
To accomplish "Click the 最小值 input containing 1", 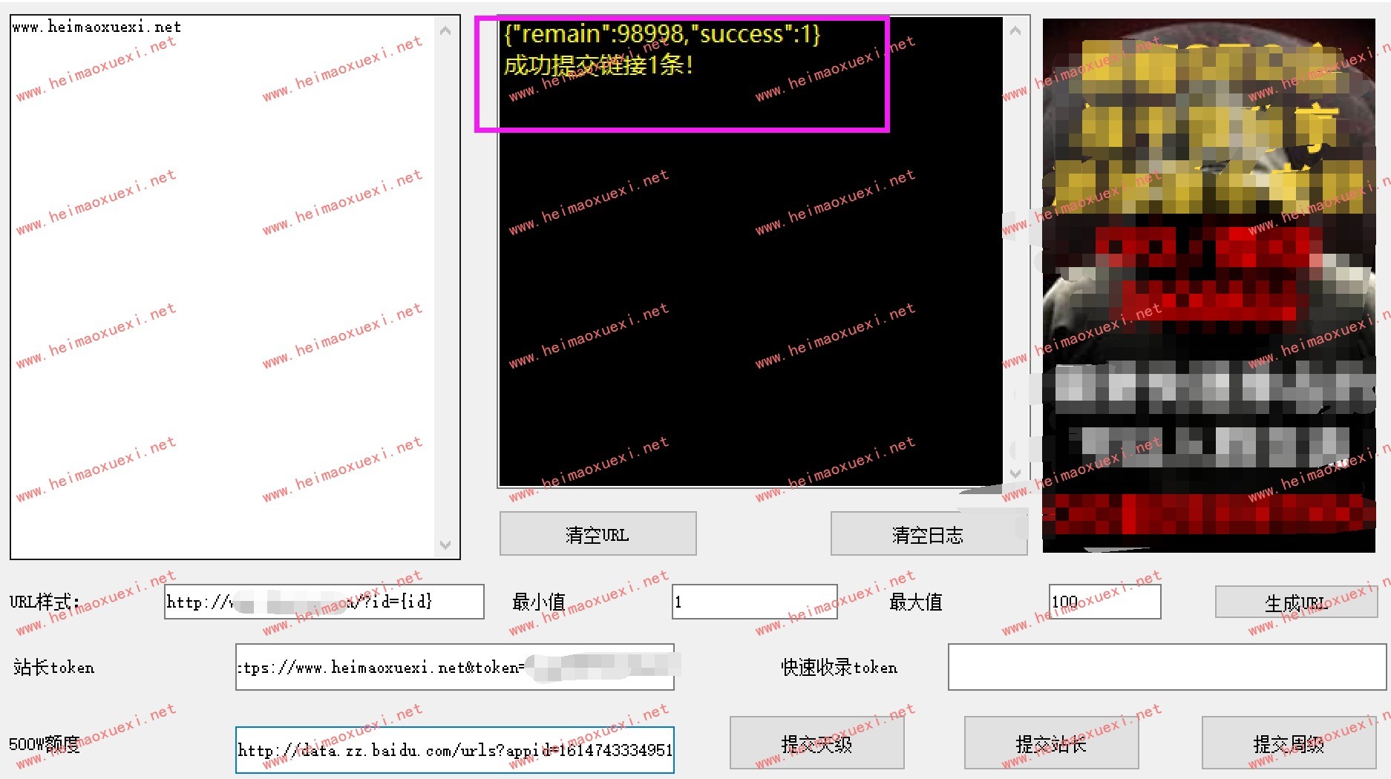I will 754,602.
